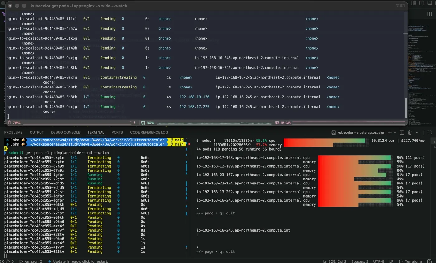Screen dimensions: 436x263
Task: Click the 78% battery indicator in terminal status
Action: coord(14,123)
